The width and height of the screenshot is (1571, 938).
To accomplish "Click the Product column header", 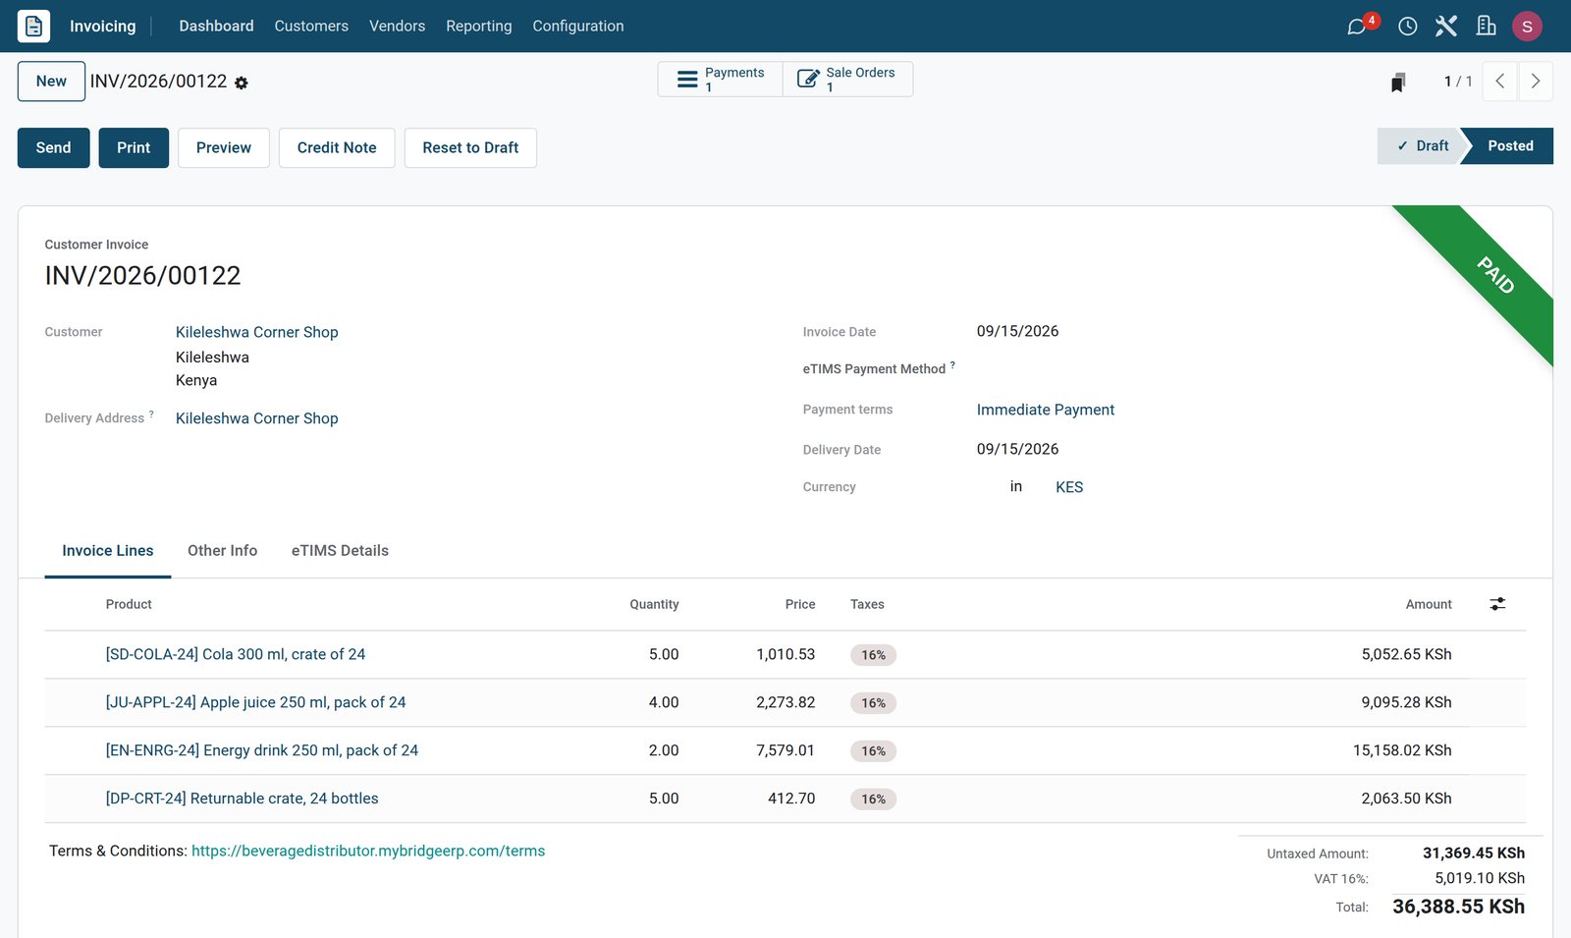I will click(x=129, y=604).
